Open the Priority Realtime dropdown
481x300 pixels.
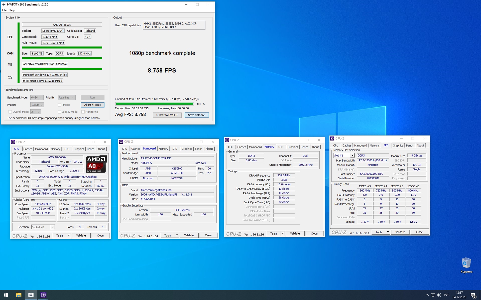(67, 97)
